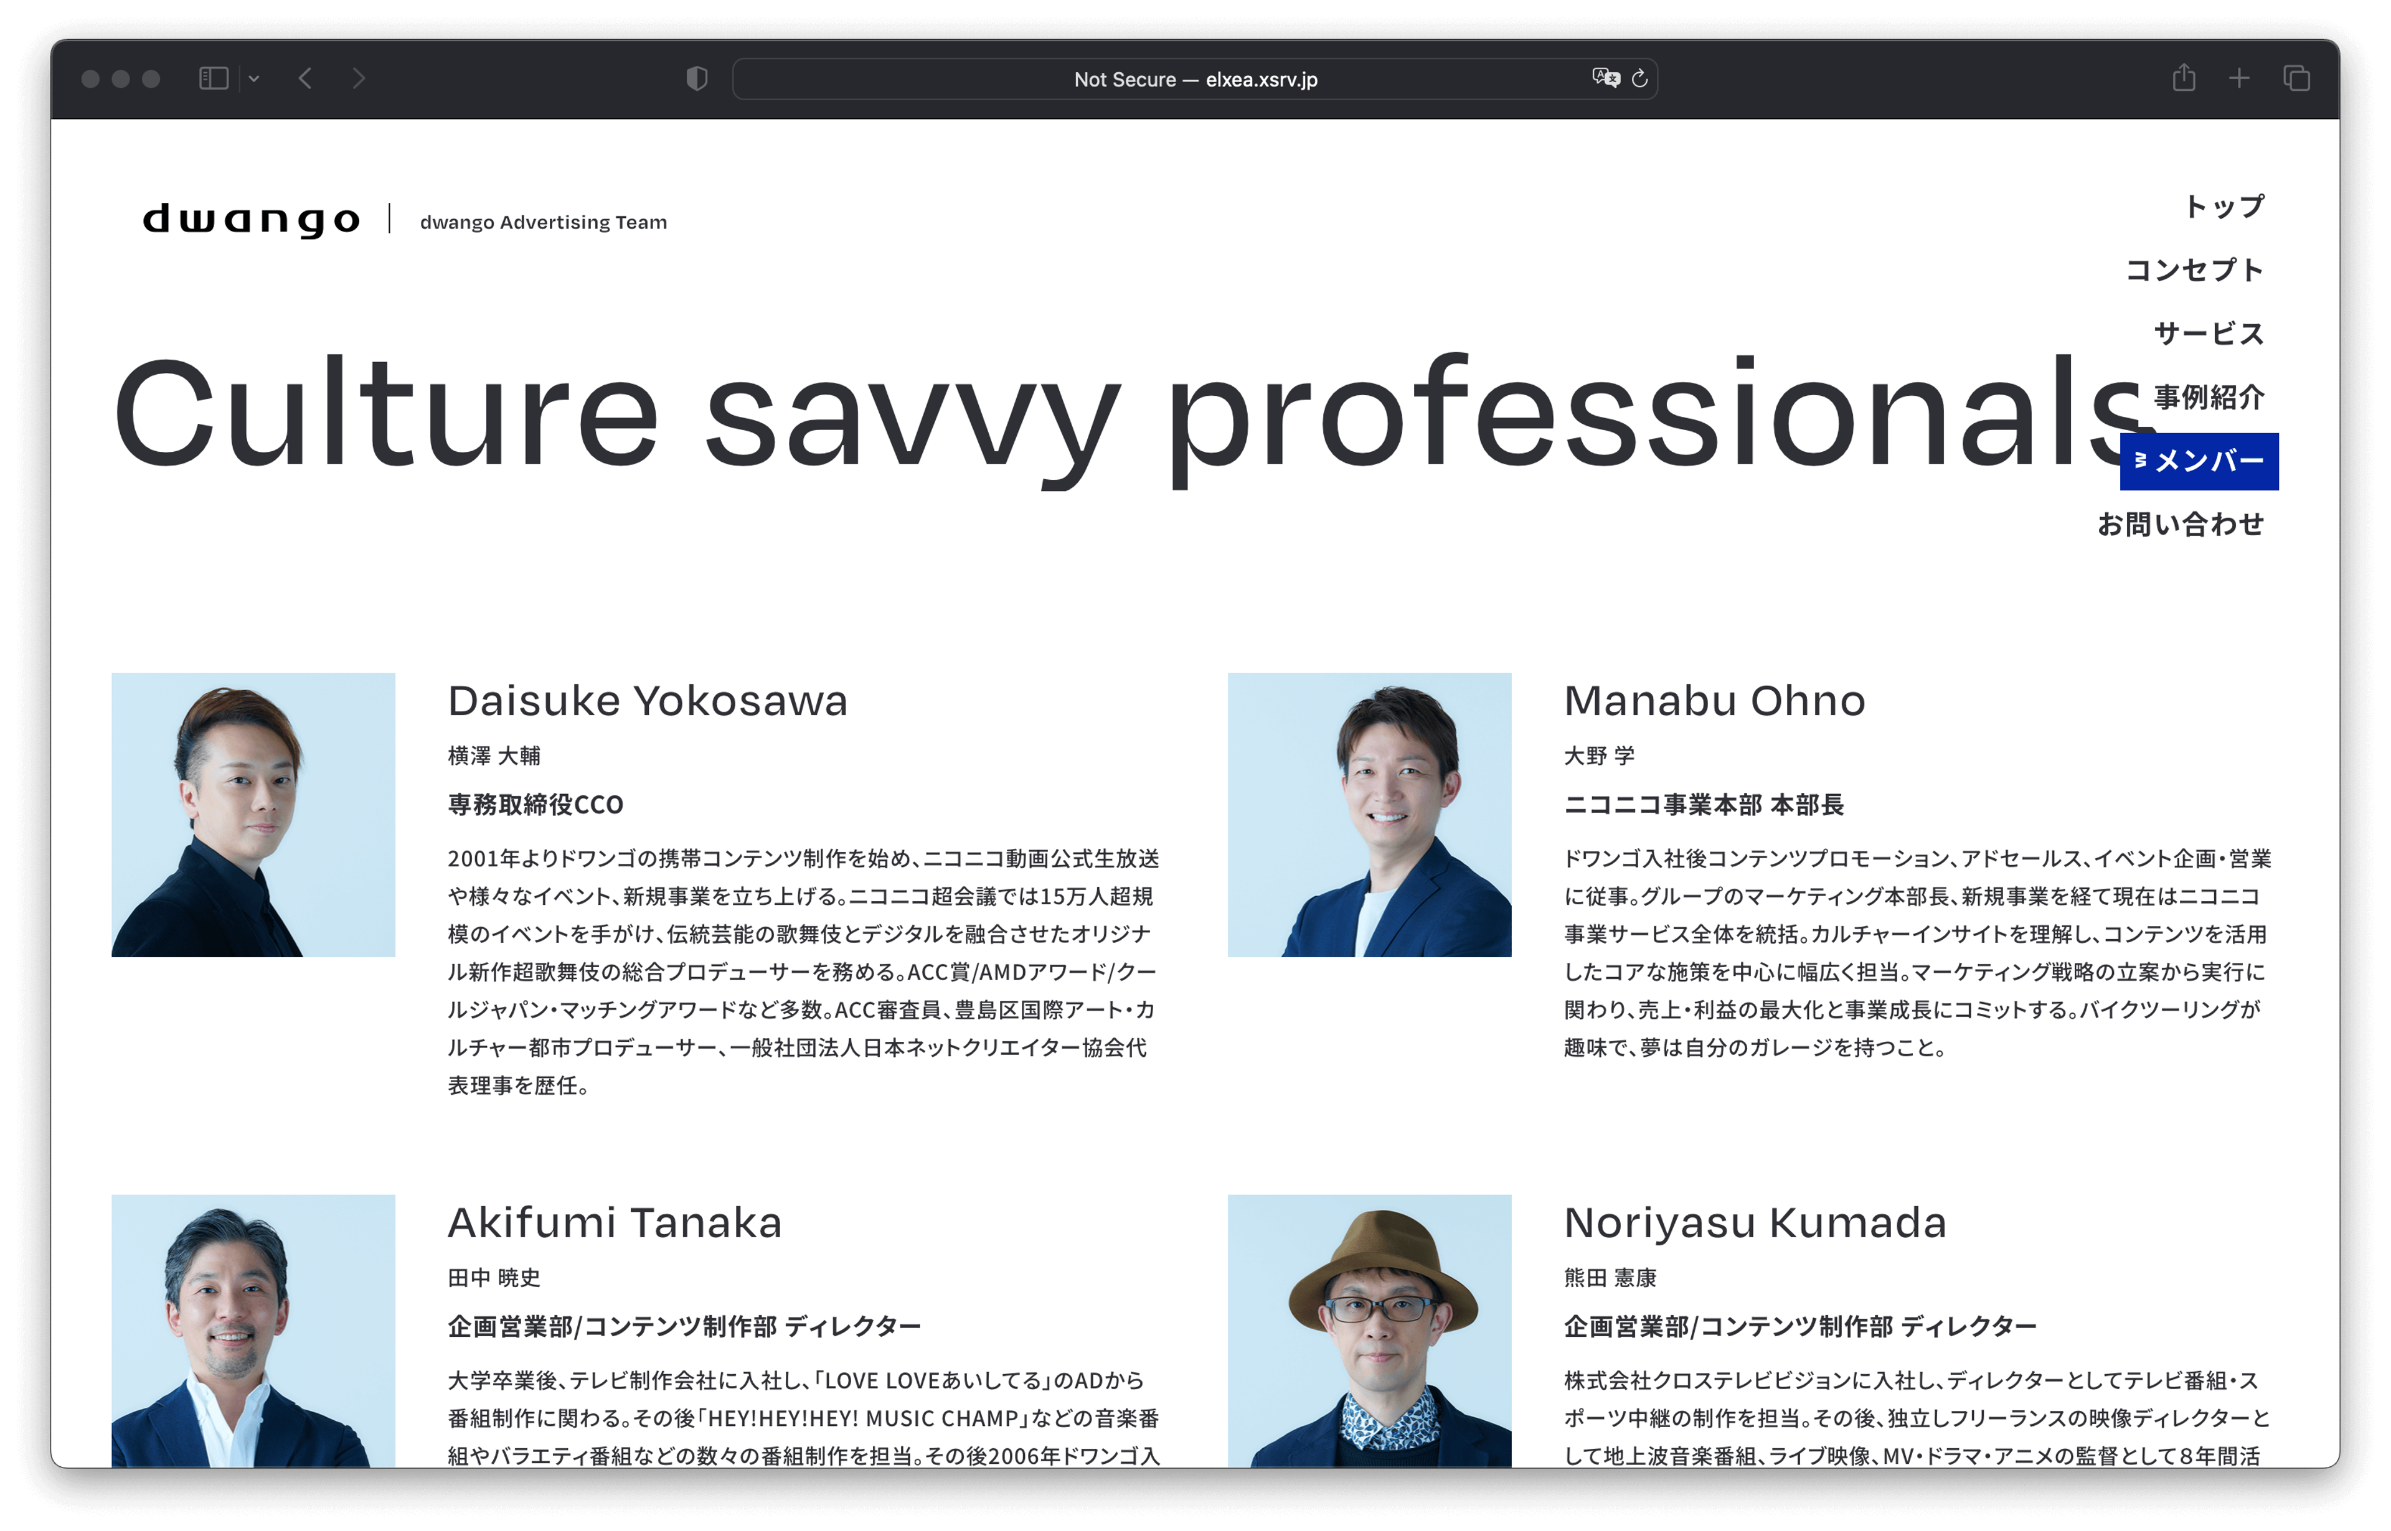The width and height of the screenshot is (2391, 1531).
Task: Go forward with the forward arrow
Action: coord(359,78)
